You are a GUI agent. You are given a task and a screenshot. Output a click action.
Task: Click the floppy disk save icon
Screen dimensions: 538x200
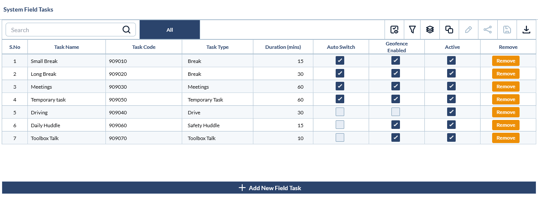[507, 30]
